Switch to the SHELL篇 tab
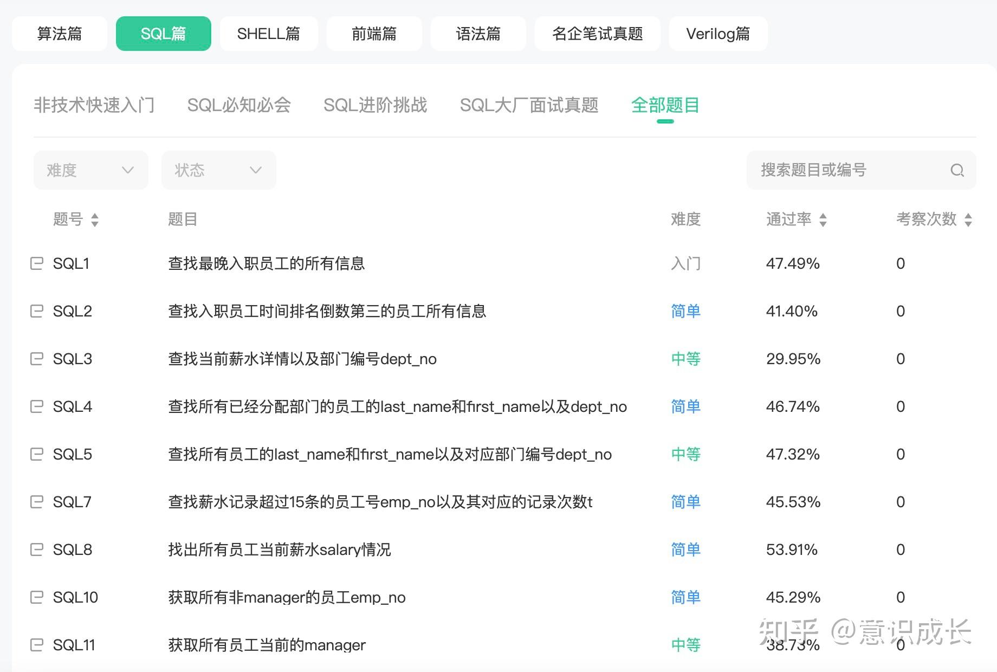997x672 pixels. [x=269, y=33]
